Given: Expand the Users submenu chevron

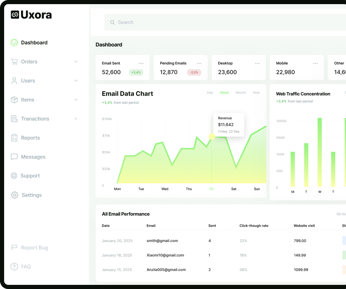Looking at the screenshot, I should (76, 81).
